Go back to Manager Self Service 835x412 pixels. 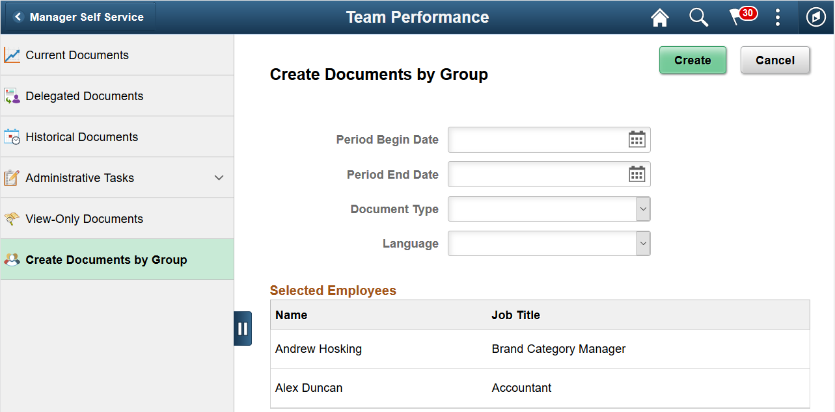79,17
